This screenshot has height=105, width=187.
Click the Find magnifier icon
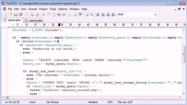[70, 15]
